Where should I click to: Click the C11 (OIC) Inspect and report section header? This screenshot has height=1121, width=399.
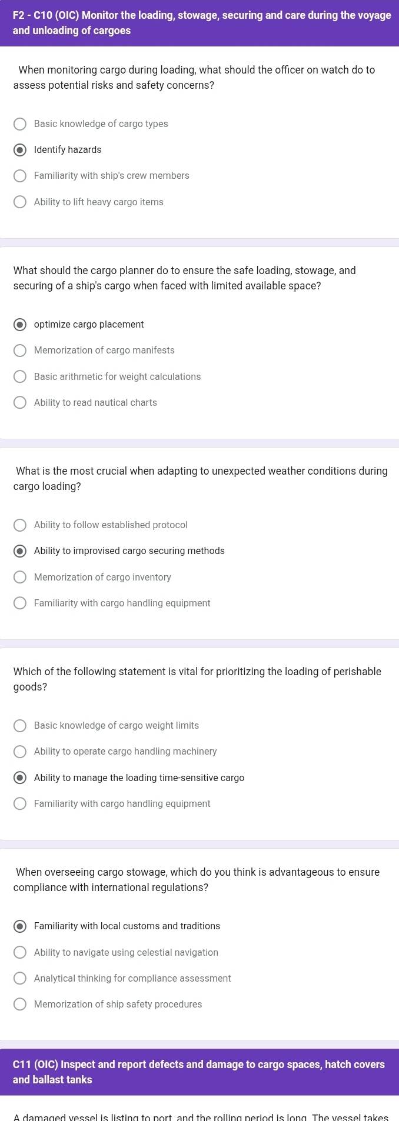[x=199, y=1072]
